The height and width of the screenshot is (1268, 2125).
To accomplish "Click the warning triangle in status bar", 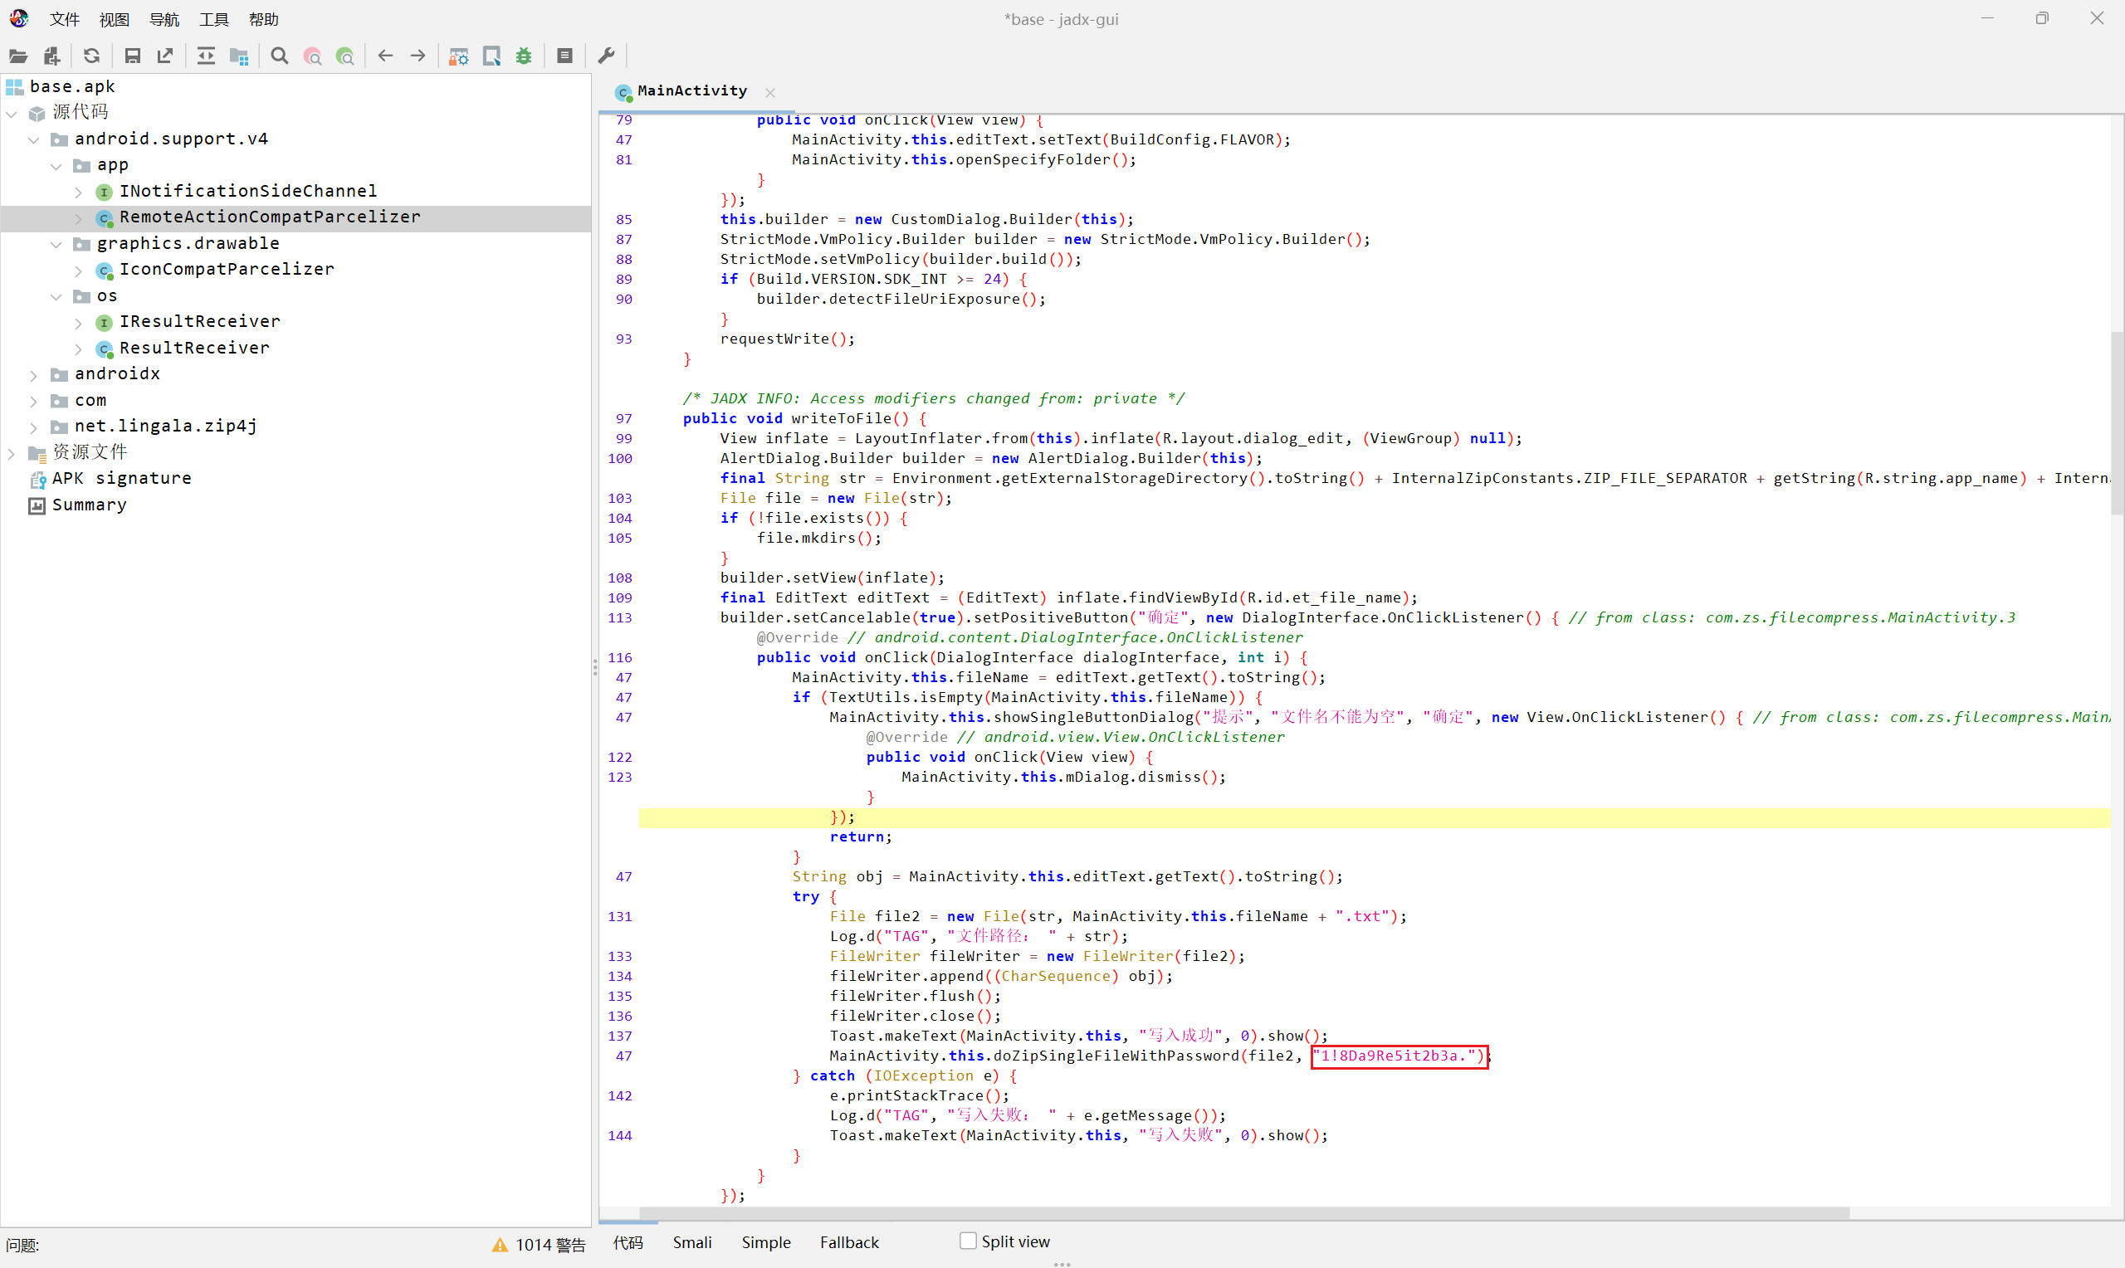I will pos(500,1245).
